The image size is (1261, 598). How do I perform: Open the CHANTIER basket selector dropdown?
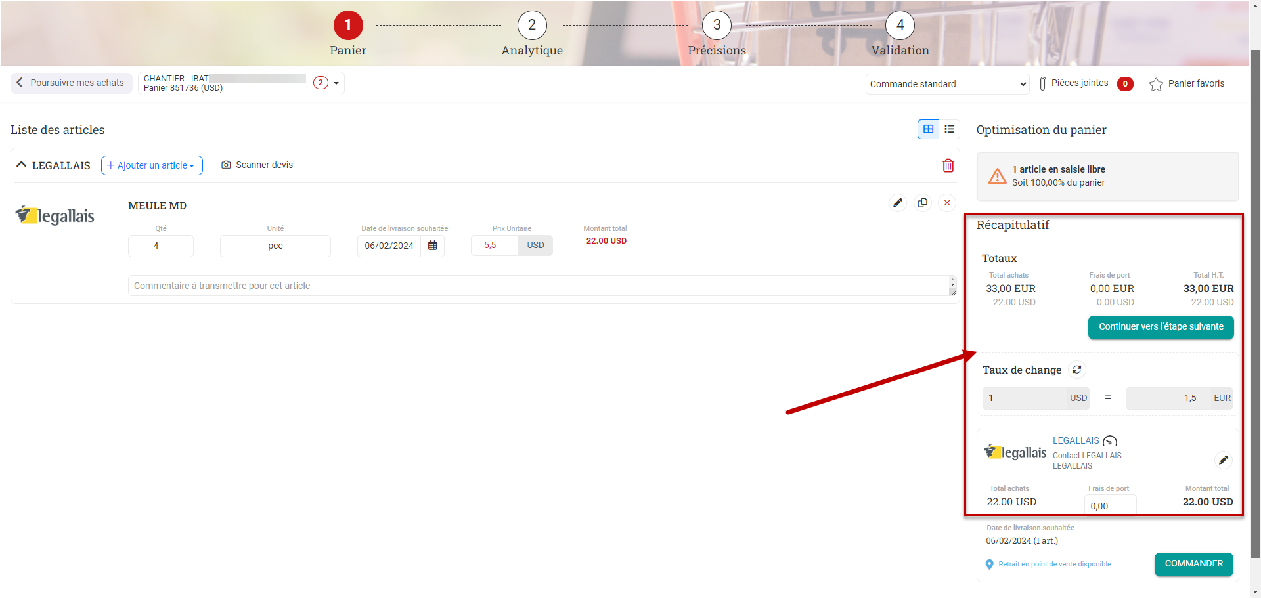336,83
